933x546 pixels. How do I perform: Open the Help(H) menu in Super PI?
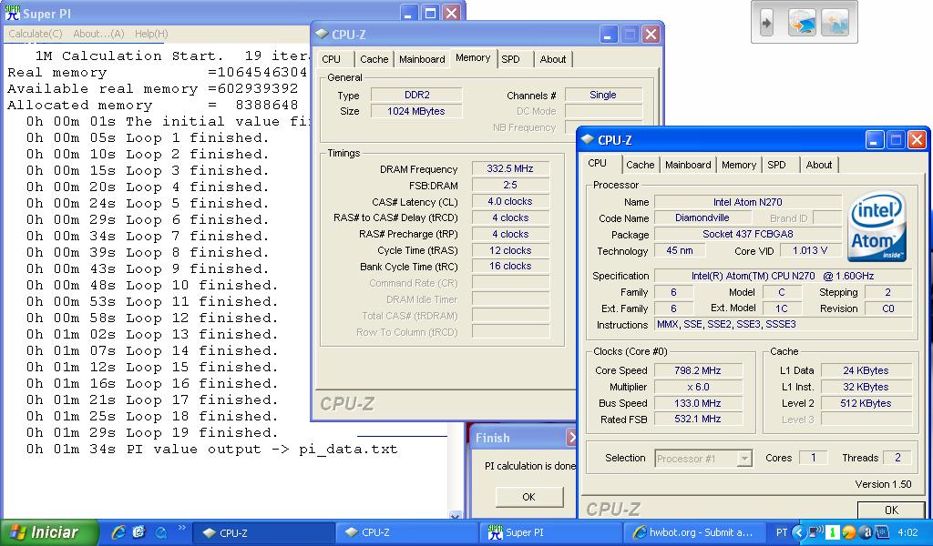151,34
